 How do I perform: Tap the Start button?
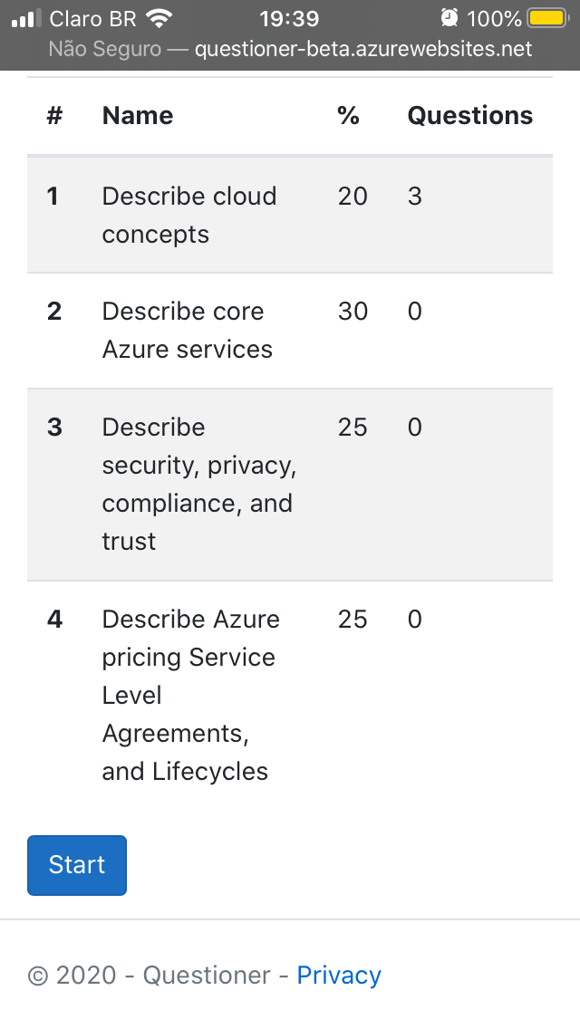[77, 865]
